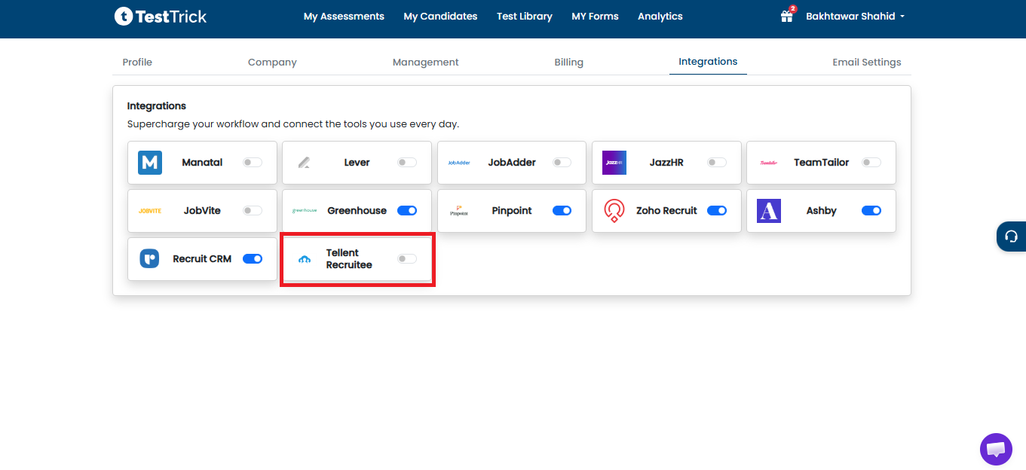Click the JazzHR card label
The image size is (1026, 470).
coord(666,163)
